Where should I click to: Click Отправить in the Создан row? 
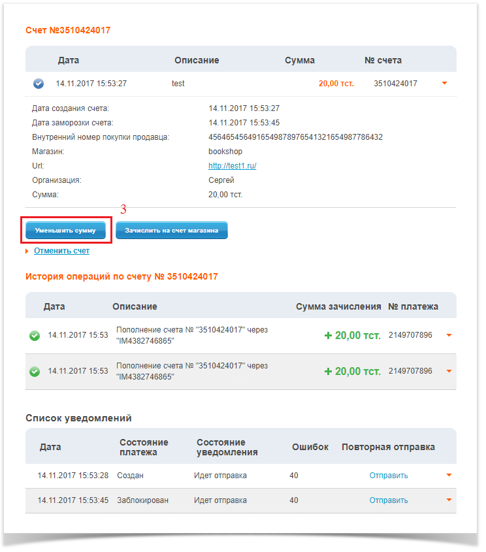[389, 476]
